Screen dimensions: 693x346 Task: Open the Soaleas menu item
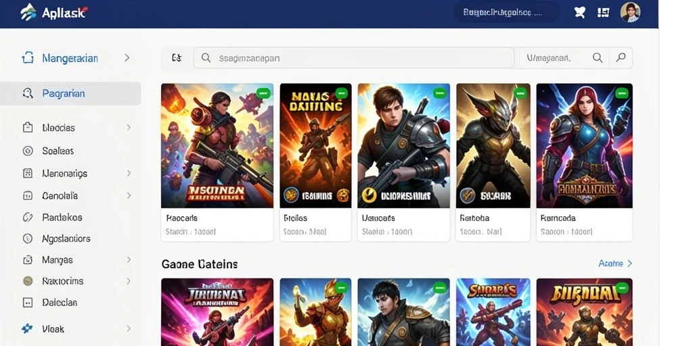coord(58,151)
